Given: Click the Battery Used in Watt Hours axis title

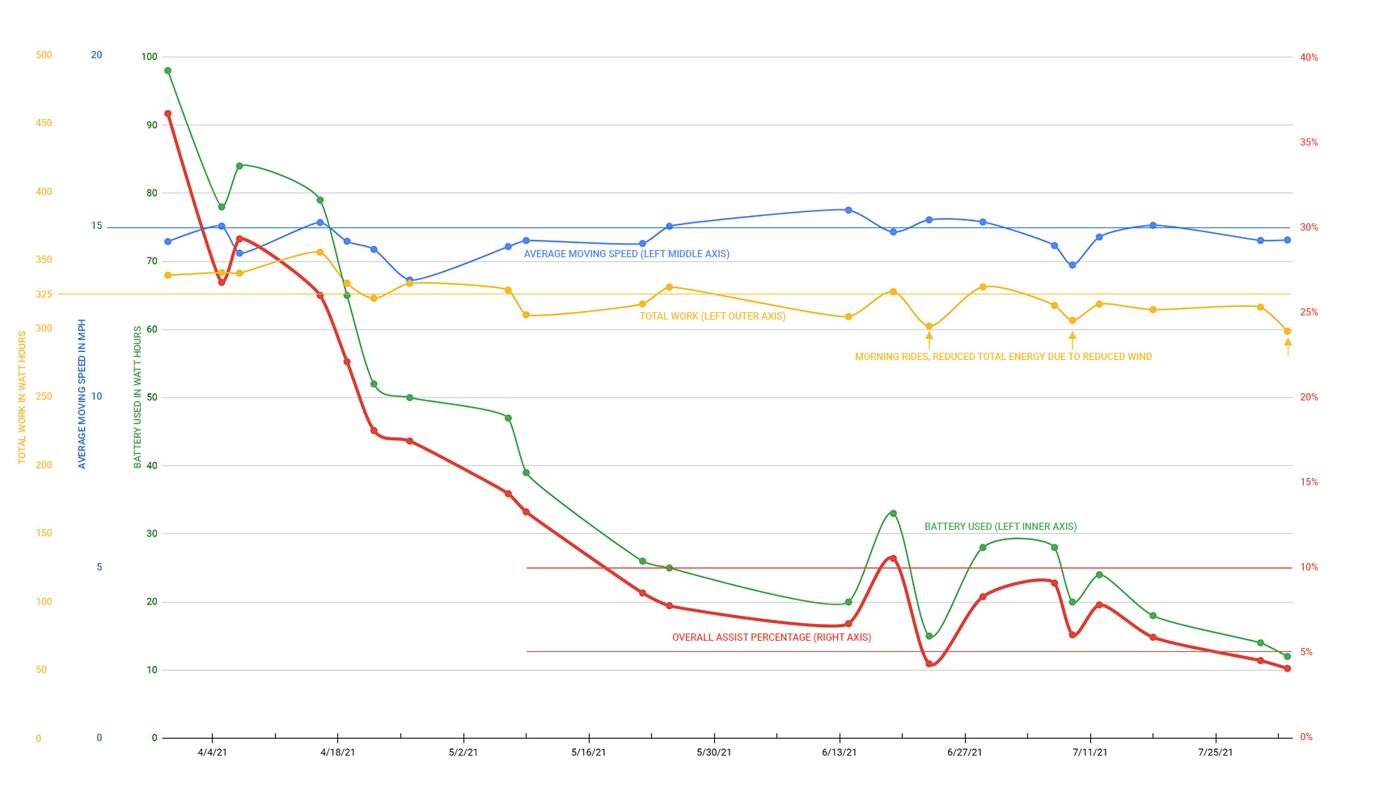Looking at the screenshot, I should [137, 396].
